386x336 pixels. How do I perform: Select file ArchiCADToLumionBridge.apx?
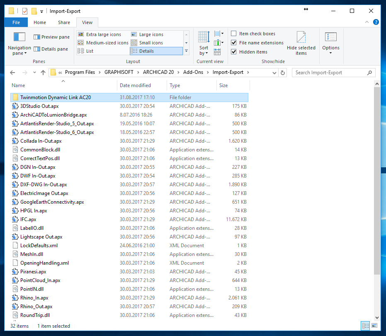pos(129,115)
